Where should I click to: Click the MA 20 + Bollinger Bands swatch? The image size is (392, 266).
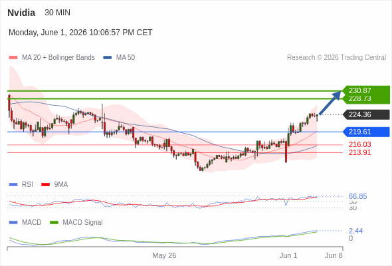click(x=13, y=58)
